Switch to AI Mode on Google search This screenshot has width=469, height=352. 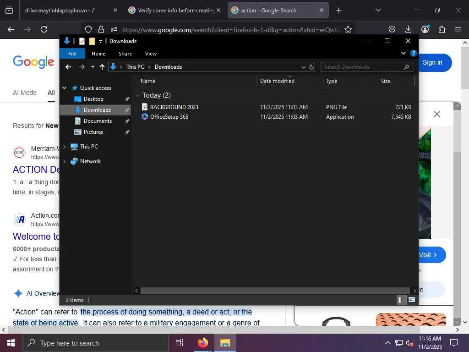[25, 93]
